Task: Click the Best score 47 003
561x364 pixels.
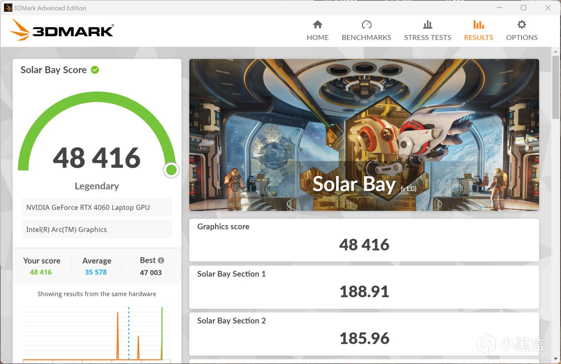Action: pos(151,273)
